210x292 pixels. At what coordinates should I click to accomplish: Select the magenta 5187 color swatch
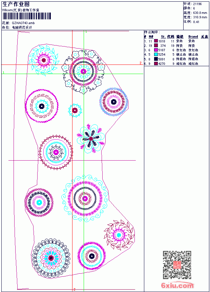point(156,50)
